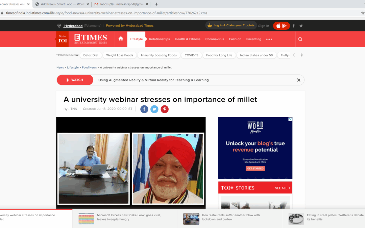Click the home icon in navigation bar

pyautogui.click(x=121, y=39)
